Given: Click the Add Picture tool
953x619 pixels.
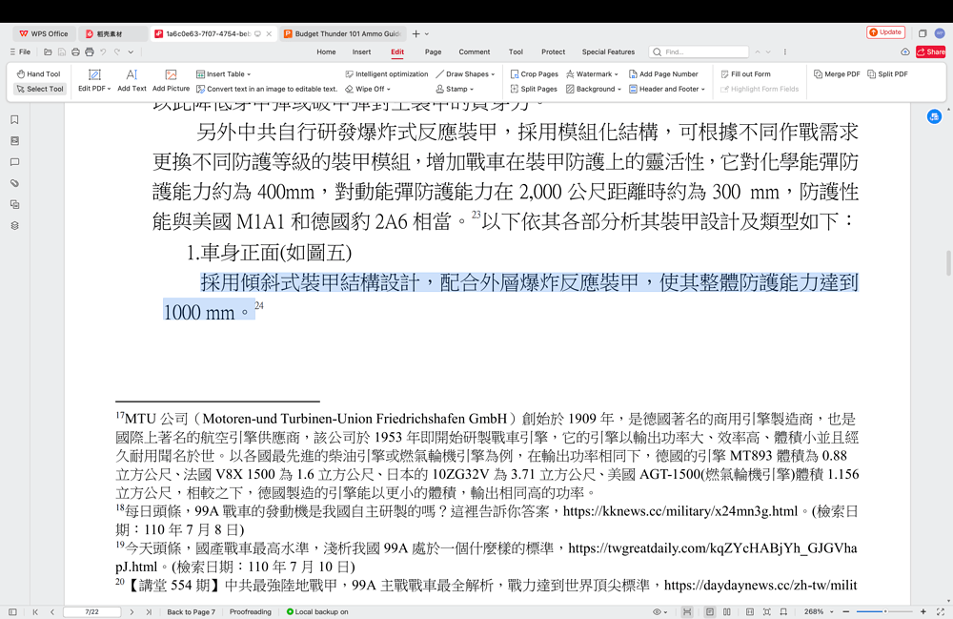Looking at the screenshot, I should (x=171, y=80).
